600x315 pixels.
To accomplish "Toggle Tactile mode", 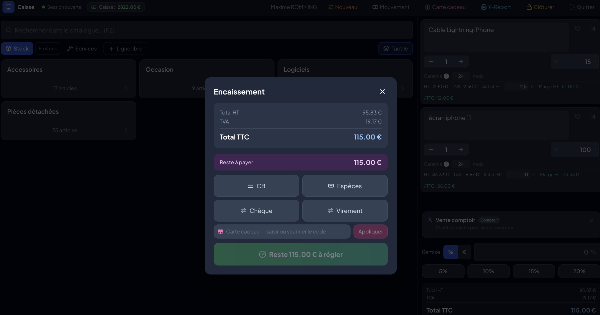I will pyautogui.click(x=395, y=48).
